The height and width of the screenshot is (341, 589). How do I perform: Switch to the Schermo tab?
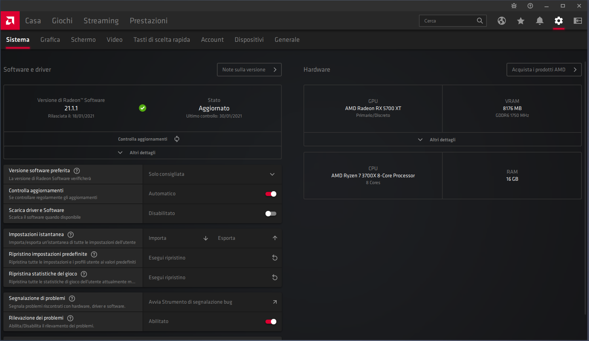point(83,40)
